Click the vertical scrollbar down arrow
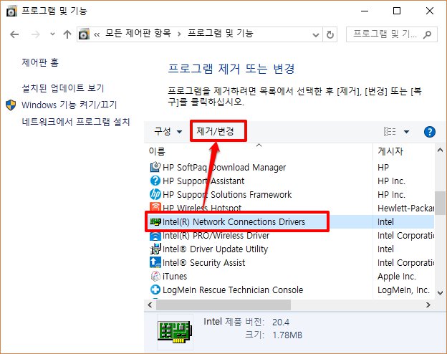The image size is (447, 354). [x=440, y=293]
